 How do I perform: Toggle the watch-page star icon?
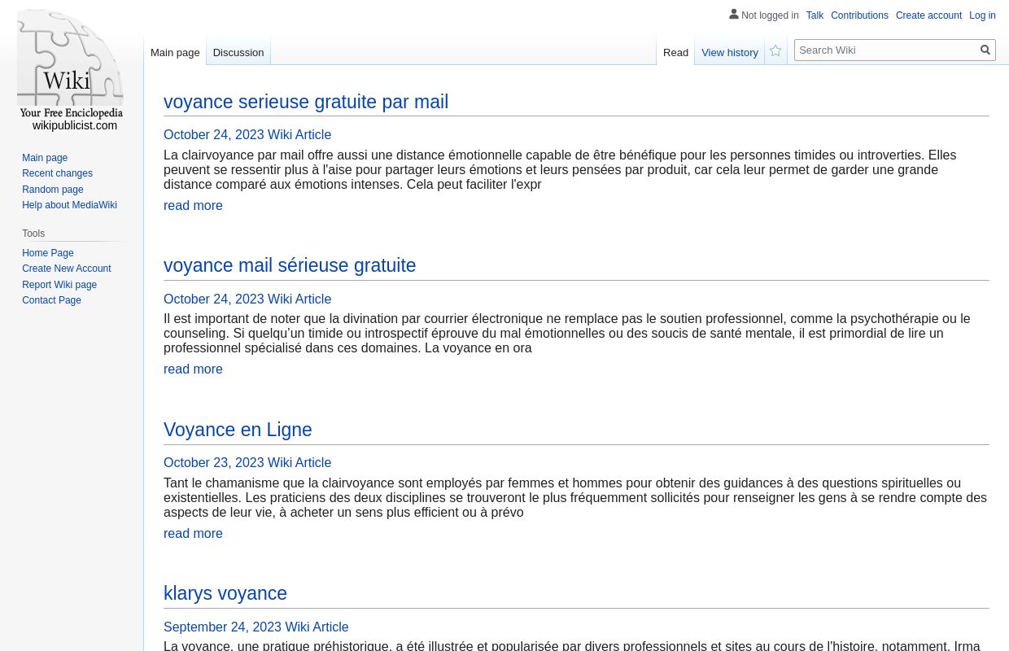coord(775,50)
